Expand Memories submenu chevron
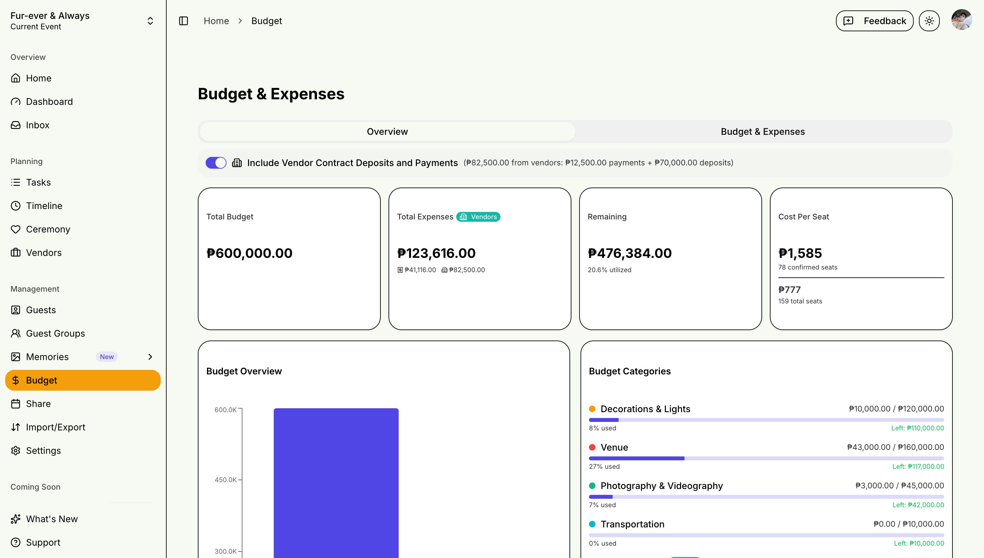 click(150, 357)
